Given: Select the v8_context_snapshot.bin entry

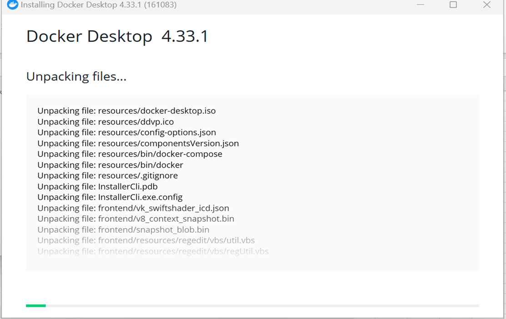Looking at the screenshot, I should [135, 219].
